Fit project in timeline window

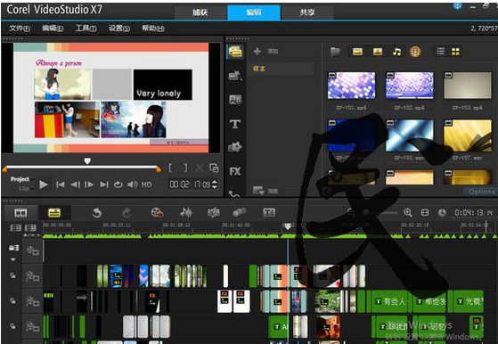tap(425, 213)
